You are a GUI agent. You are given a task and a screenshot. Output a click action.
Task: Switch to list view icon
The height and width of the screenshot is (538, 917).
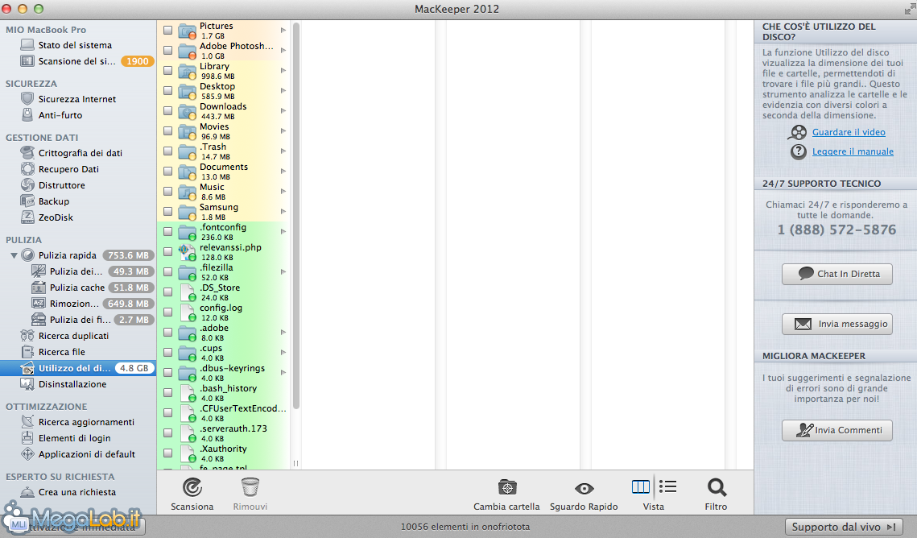tap(668, 486)
